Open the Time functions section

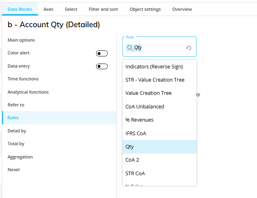23,79
